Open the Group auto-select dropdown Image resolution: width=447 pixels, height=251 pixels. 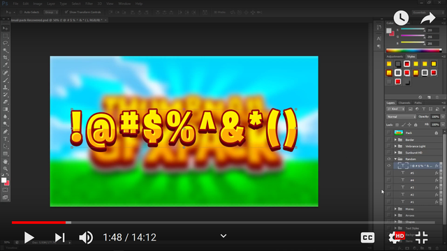point(51,13)
